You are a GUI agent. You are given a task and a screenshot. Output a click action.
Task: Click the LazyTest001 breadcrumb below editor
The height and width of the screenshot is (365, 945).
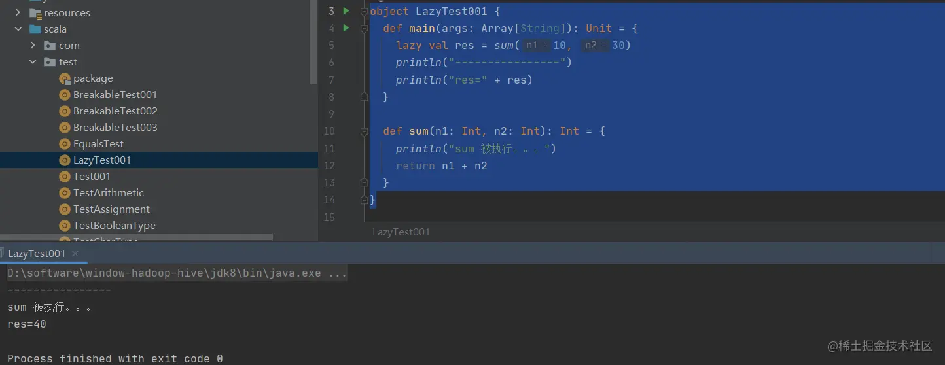[401, 232]
